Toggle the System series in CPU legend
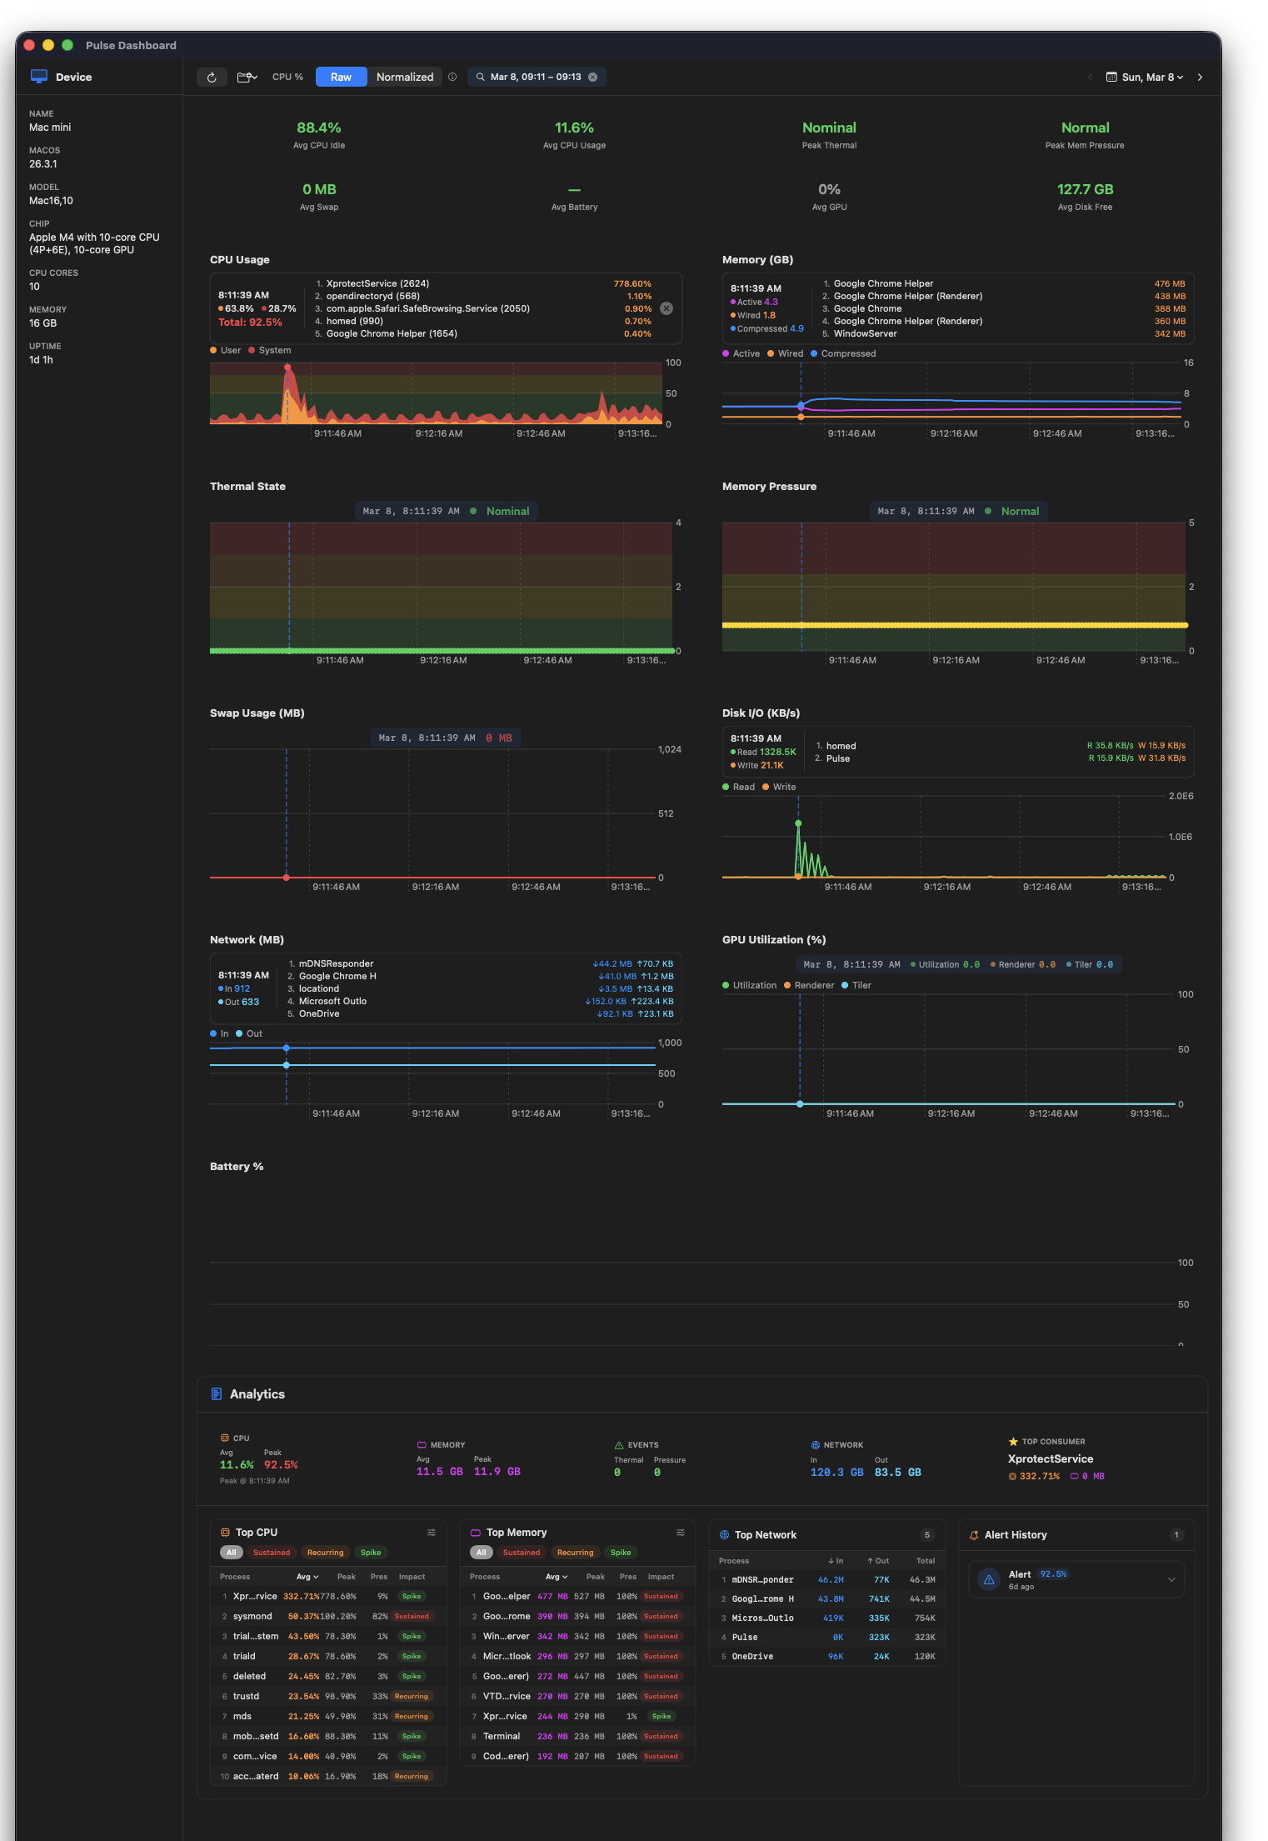 [x=270, y=350]
